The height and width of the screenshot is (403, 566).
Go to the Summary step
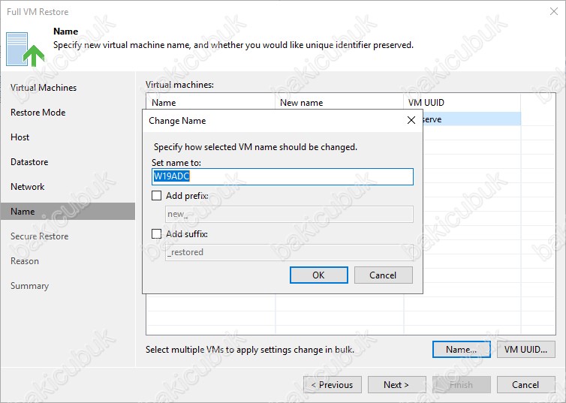[x=29, y=286]
